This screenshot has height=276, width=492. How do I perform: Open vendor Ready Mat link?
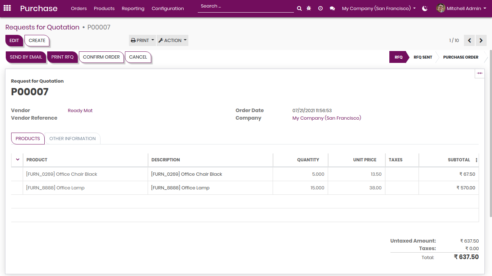pyautogui.click(x=80, y=111)
